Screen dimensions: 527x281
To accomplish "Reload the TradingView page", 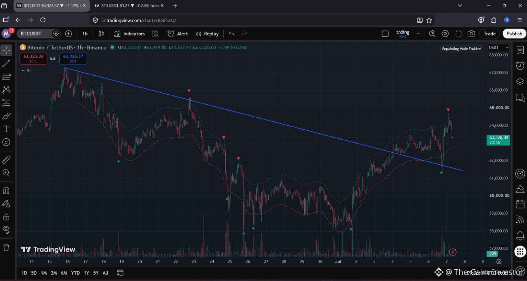I will click(43, 20).
